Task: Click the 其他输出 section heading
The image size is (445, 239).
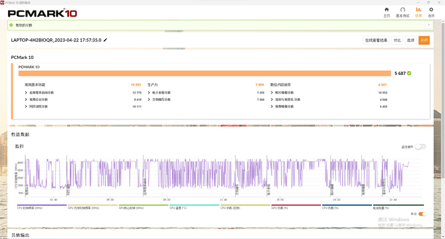Action: coord(20,235)
